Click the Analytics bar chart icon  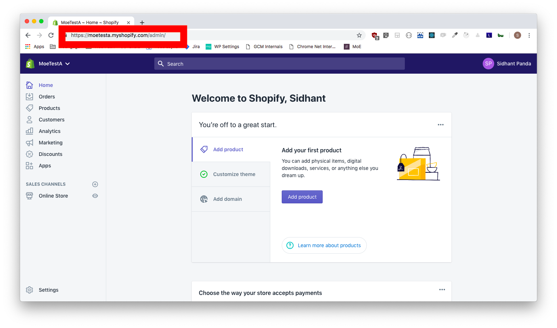[29, 131]
